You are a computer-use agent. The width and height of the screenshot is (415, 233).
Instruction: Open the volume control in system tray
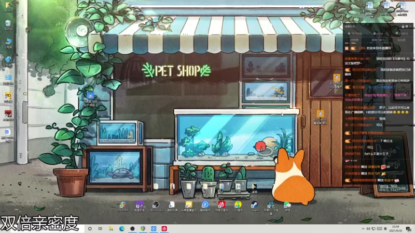pyautogui.click(x=368, y=229)
